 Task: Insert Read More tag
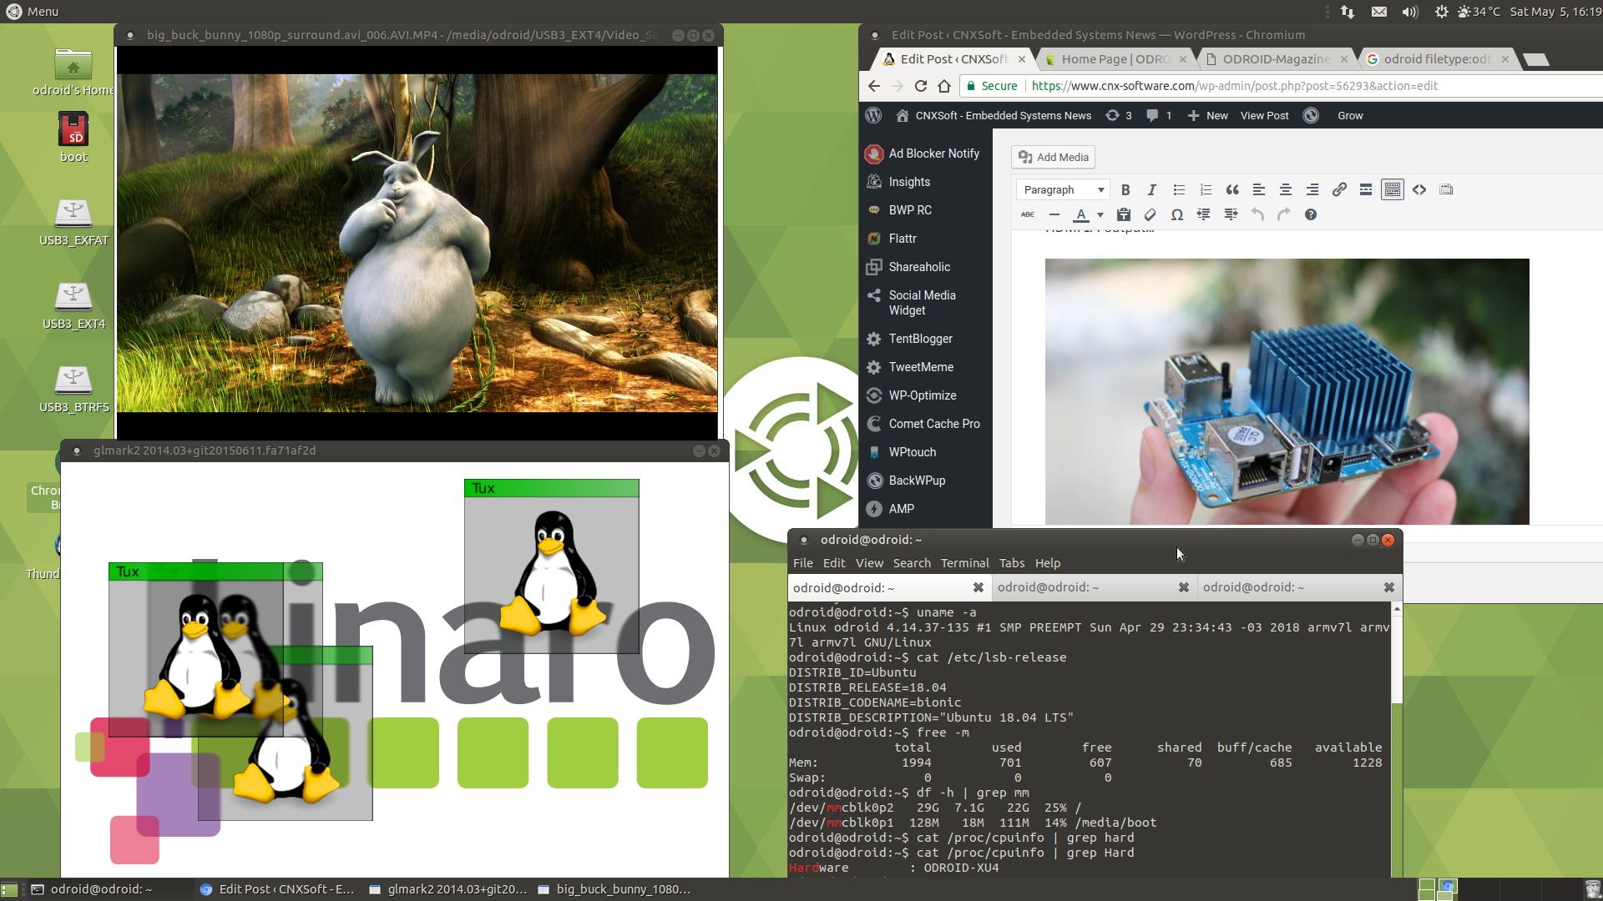1366,190
